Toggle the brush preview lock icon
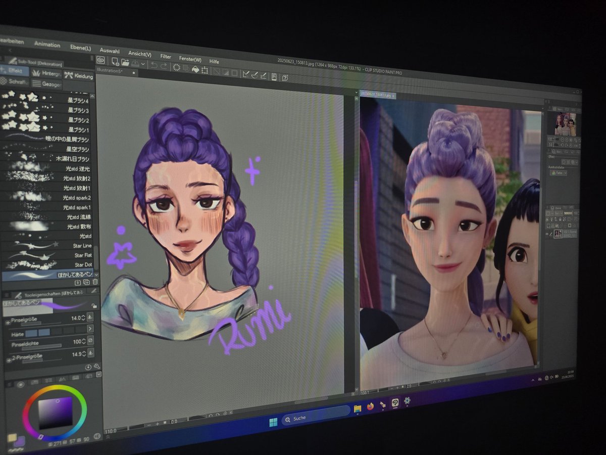 click(x=94, y=306)
